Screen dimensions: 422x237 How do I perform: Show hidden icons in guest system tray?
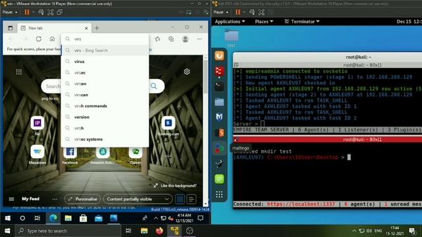[x=156, y=218]
